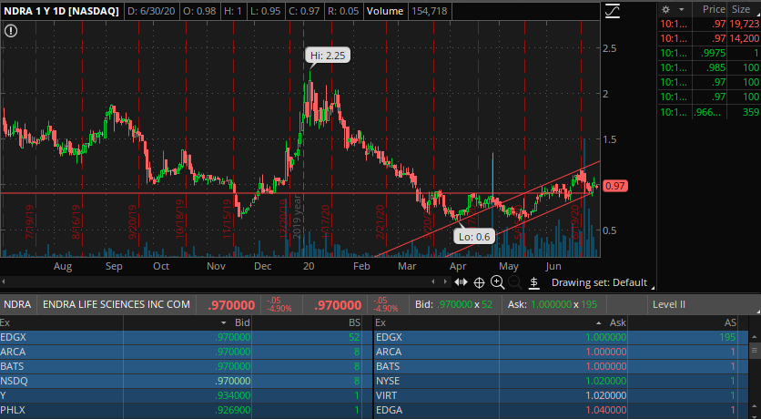This screenshot has height=419, width=761.
Task: Click the Lo: 0.6 bubble
Action: pos(474,237)
